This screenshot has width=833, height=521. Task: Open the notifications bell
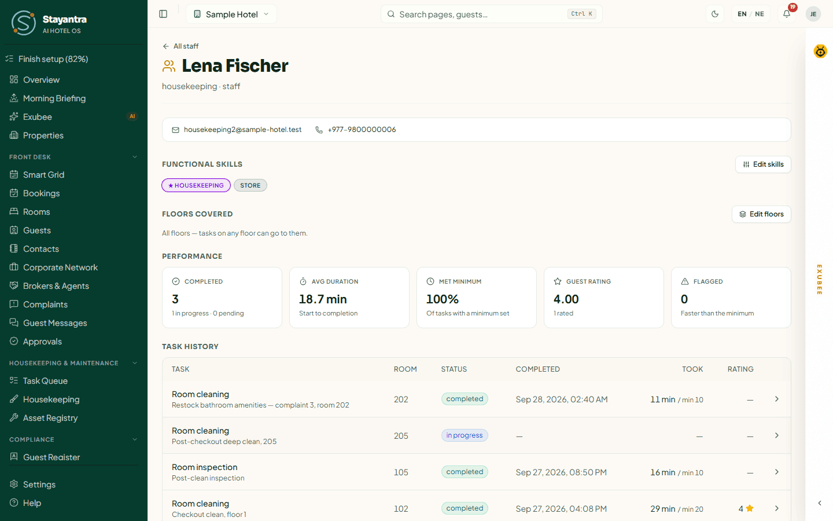tap(787, 14)
